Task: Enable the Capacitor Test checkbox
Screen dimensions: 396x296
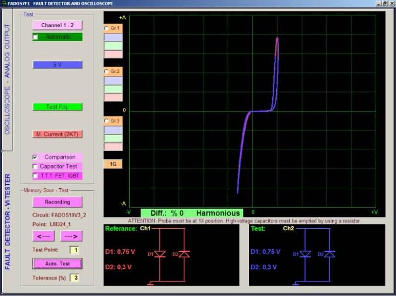Action: click(35, 167)
